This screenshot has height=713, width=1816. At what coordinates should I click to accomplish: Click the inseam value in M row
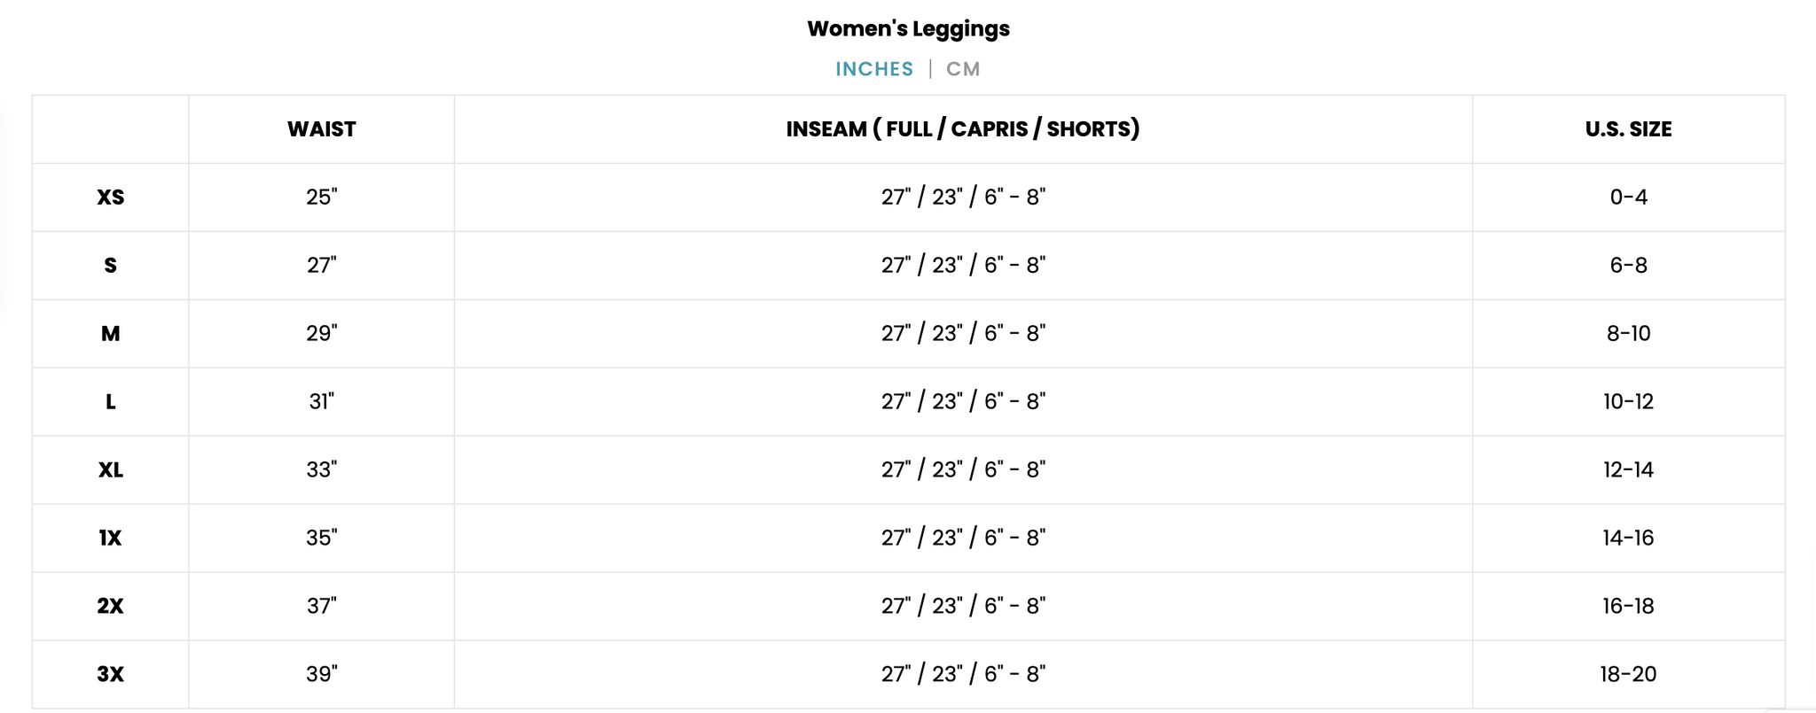(x=963, y=334)
